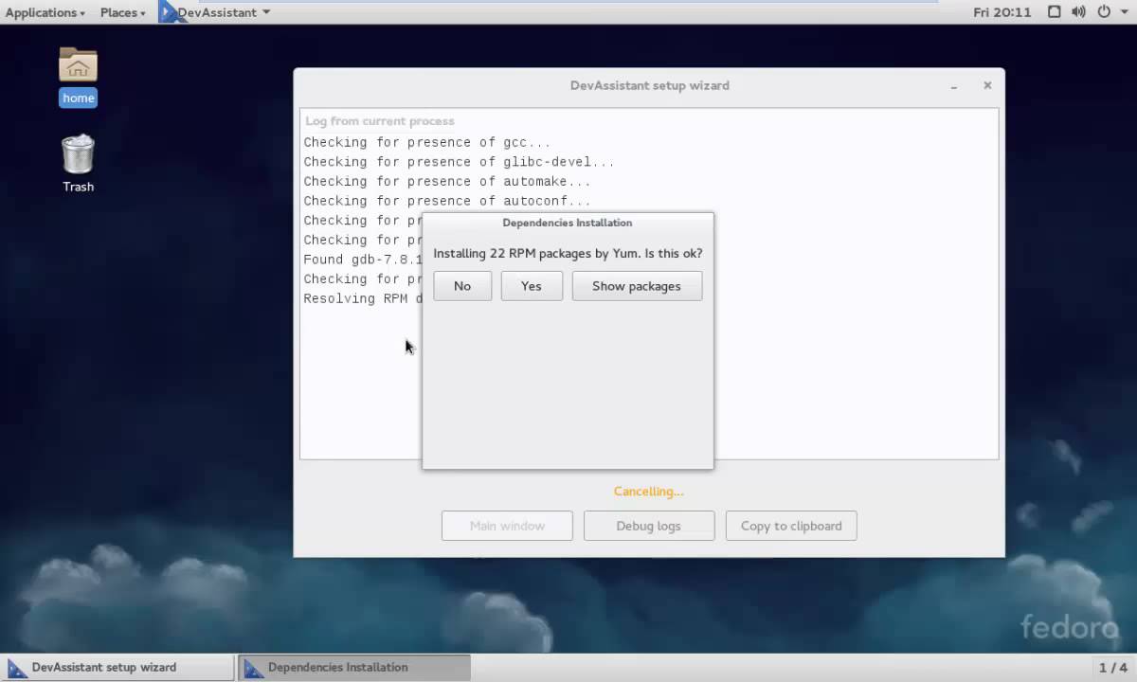Viewport: 1137px width, 682px height.
Task: Click the power icon in top bar
Action: [1104, 12]
